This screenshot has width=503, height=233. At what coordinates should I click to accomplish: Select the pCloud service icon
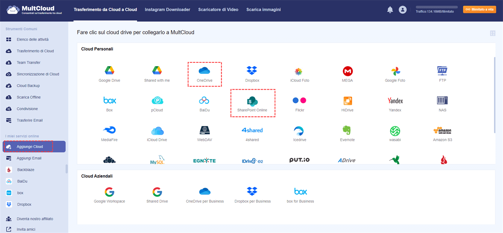pos(157,101)
